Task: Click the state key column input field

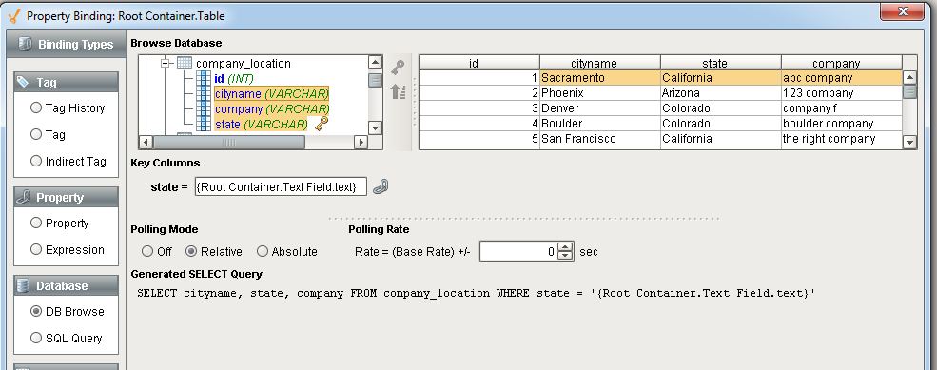Action: click(281, 187)
